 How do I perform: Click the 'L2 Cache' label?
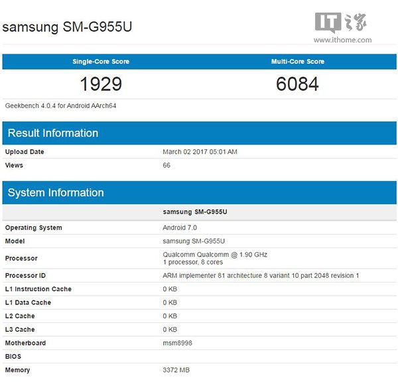tap(20, 316)
